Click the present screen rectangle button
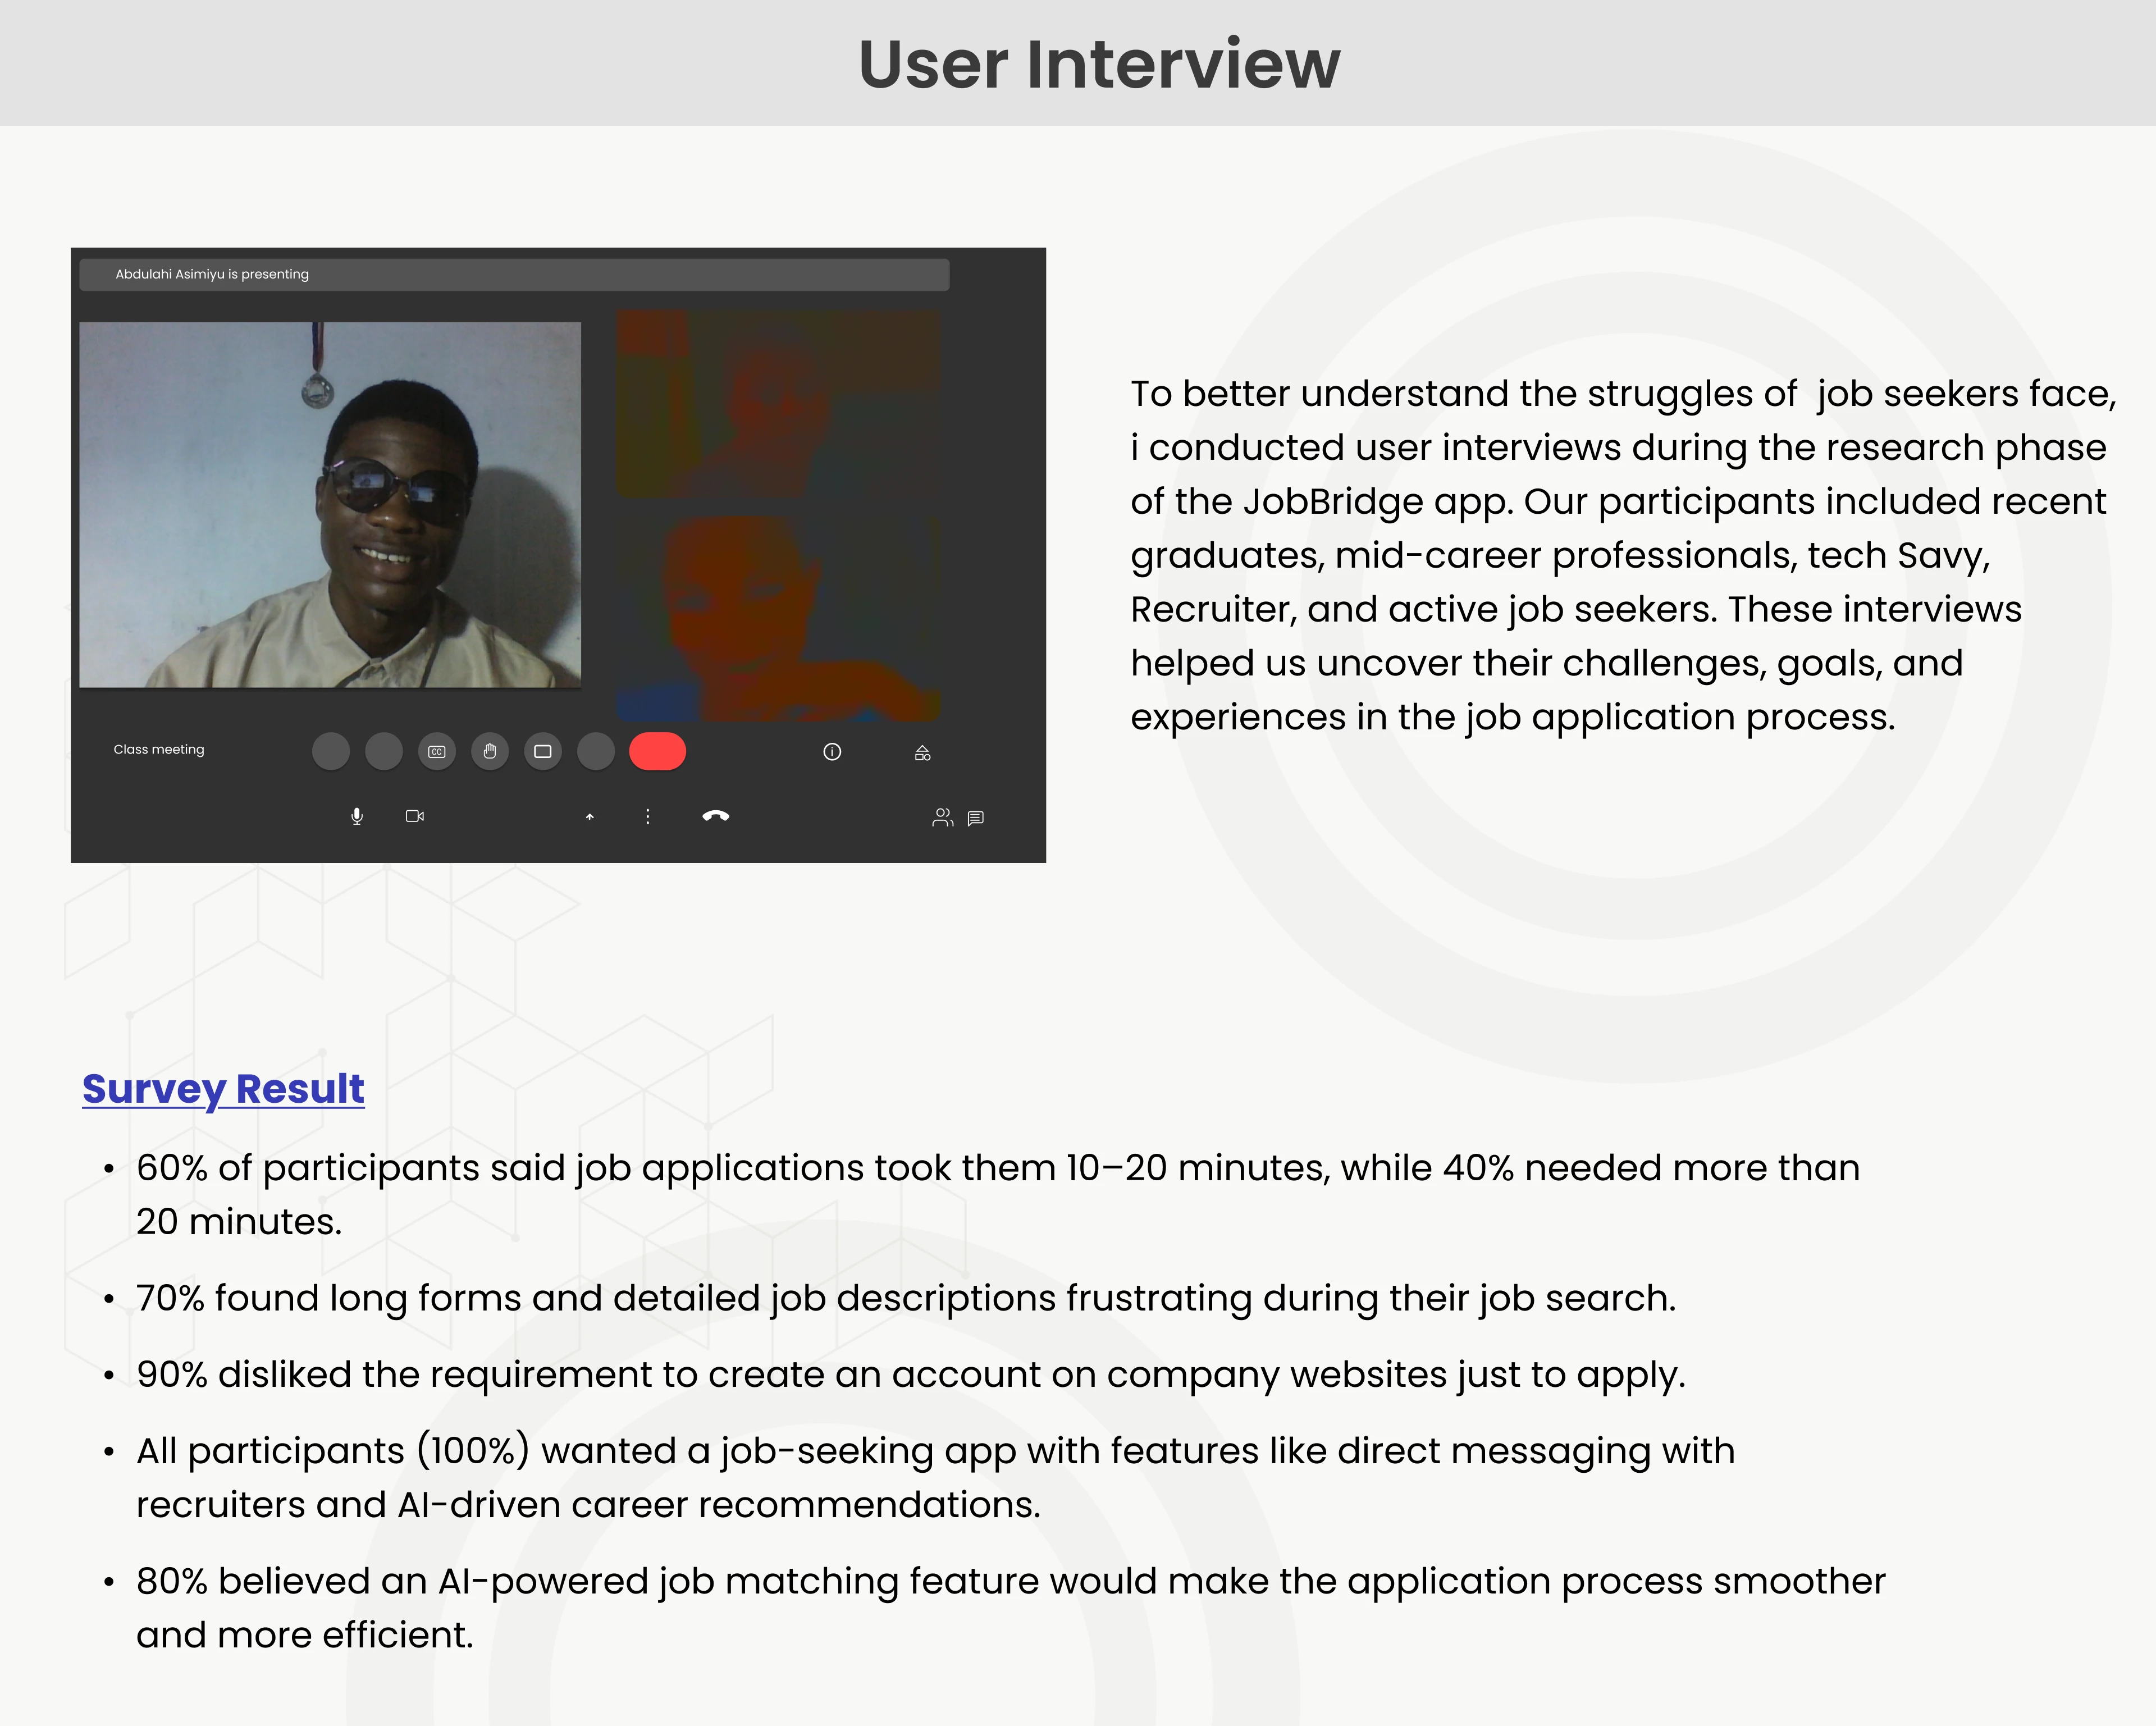This screenshot has height=1726, width=2156. click(543, 752)
